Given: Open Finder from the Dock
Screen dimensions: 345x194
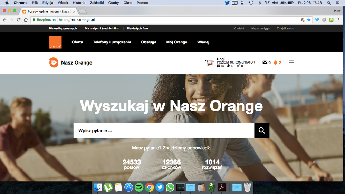Looking at the screenshot, I should point(97,187).
